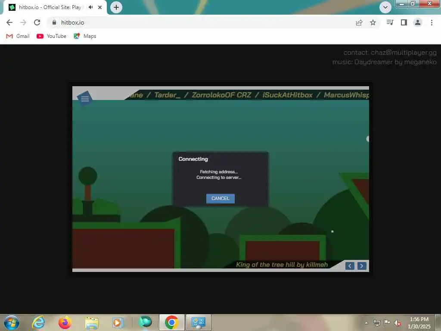Image resolution: width=441 pixels, height=331 pixels.
Task: Open the clock showing 1:56 PM
Action: [419, 323]
